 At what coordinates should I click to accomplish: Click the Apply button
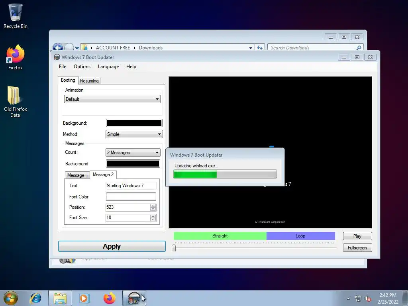point(112,246)
